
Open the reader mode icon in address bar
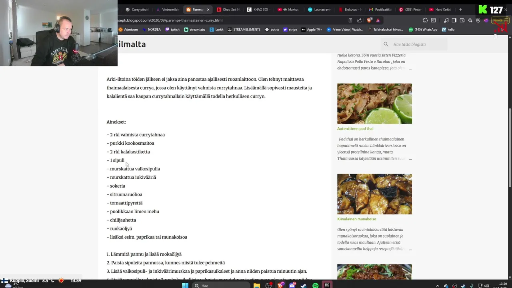click(x=350, y=20)
